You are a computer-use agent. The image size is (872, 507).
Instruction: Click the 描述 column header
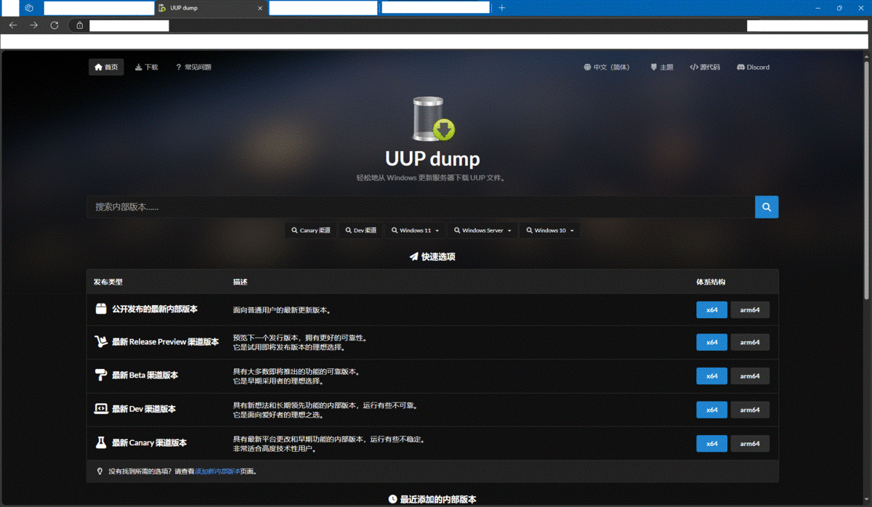point(241,282)
